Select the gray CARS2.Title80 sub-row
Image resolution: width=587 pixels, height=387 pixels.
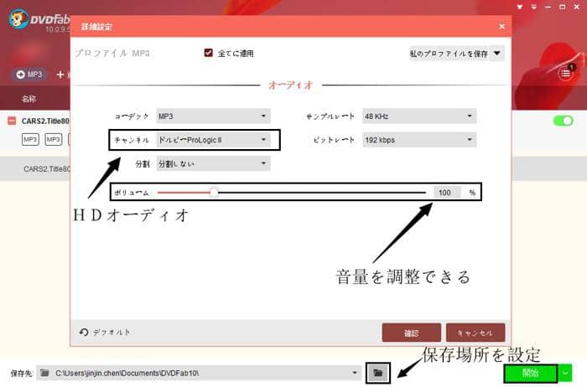[x=46, y=169]
